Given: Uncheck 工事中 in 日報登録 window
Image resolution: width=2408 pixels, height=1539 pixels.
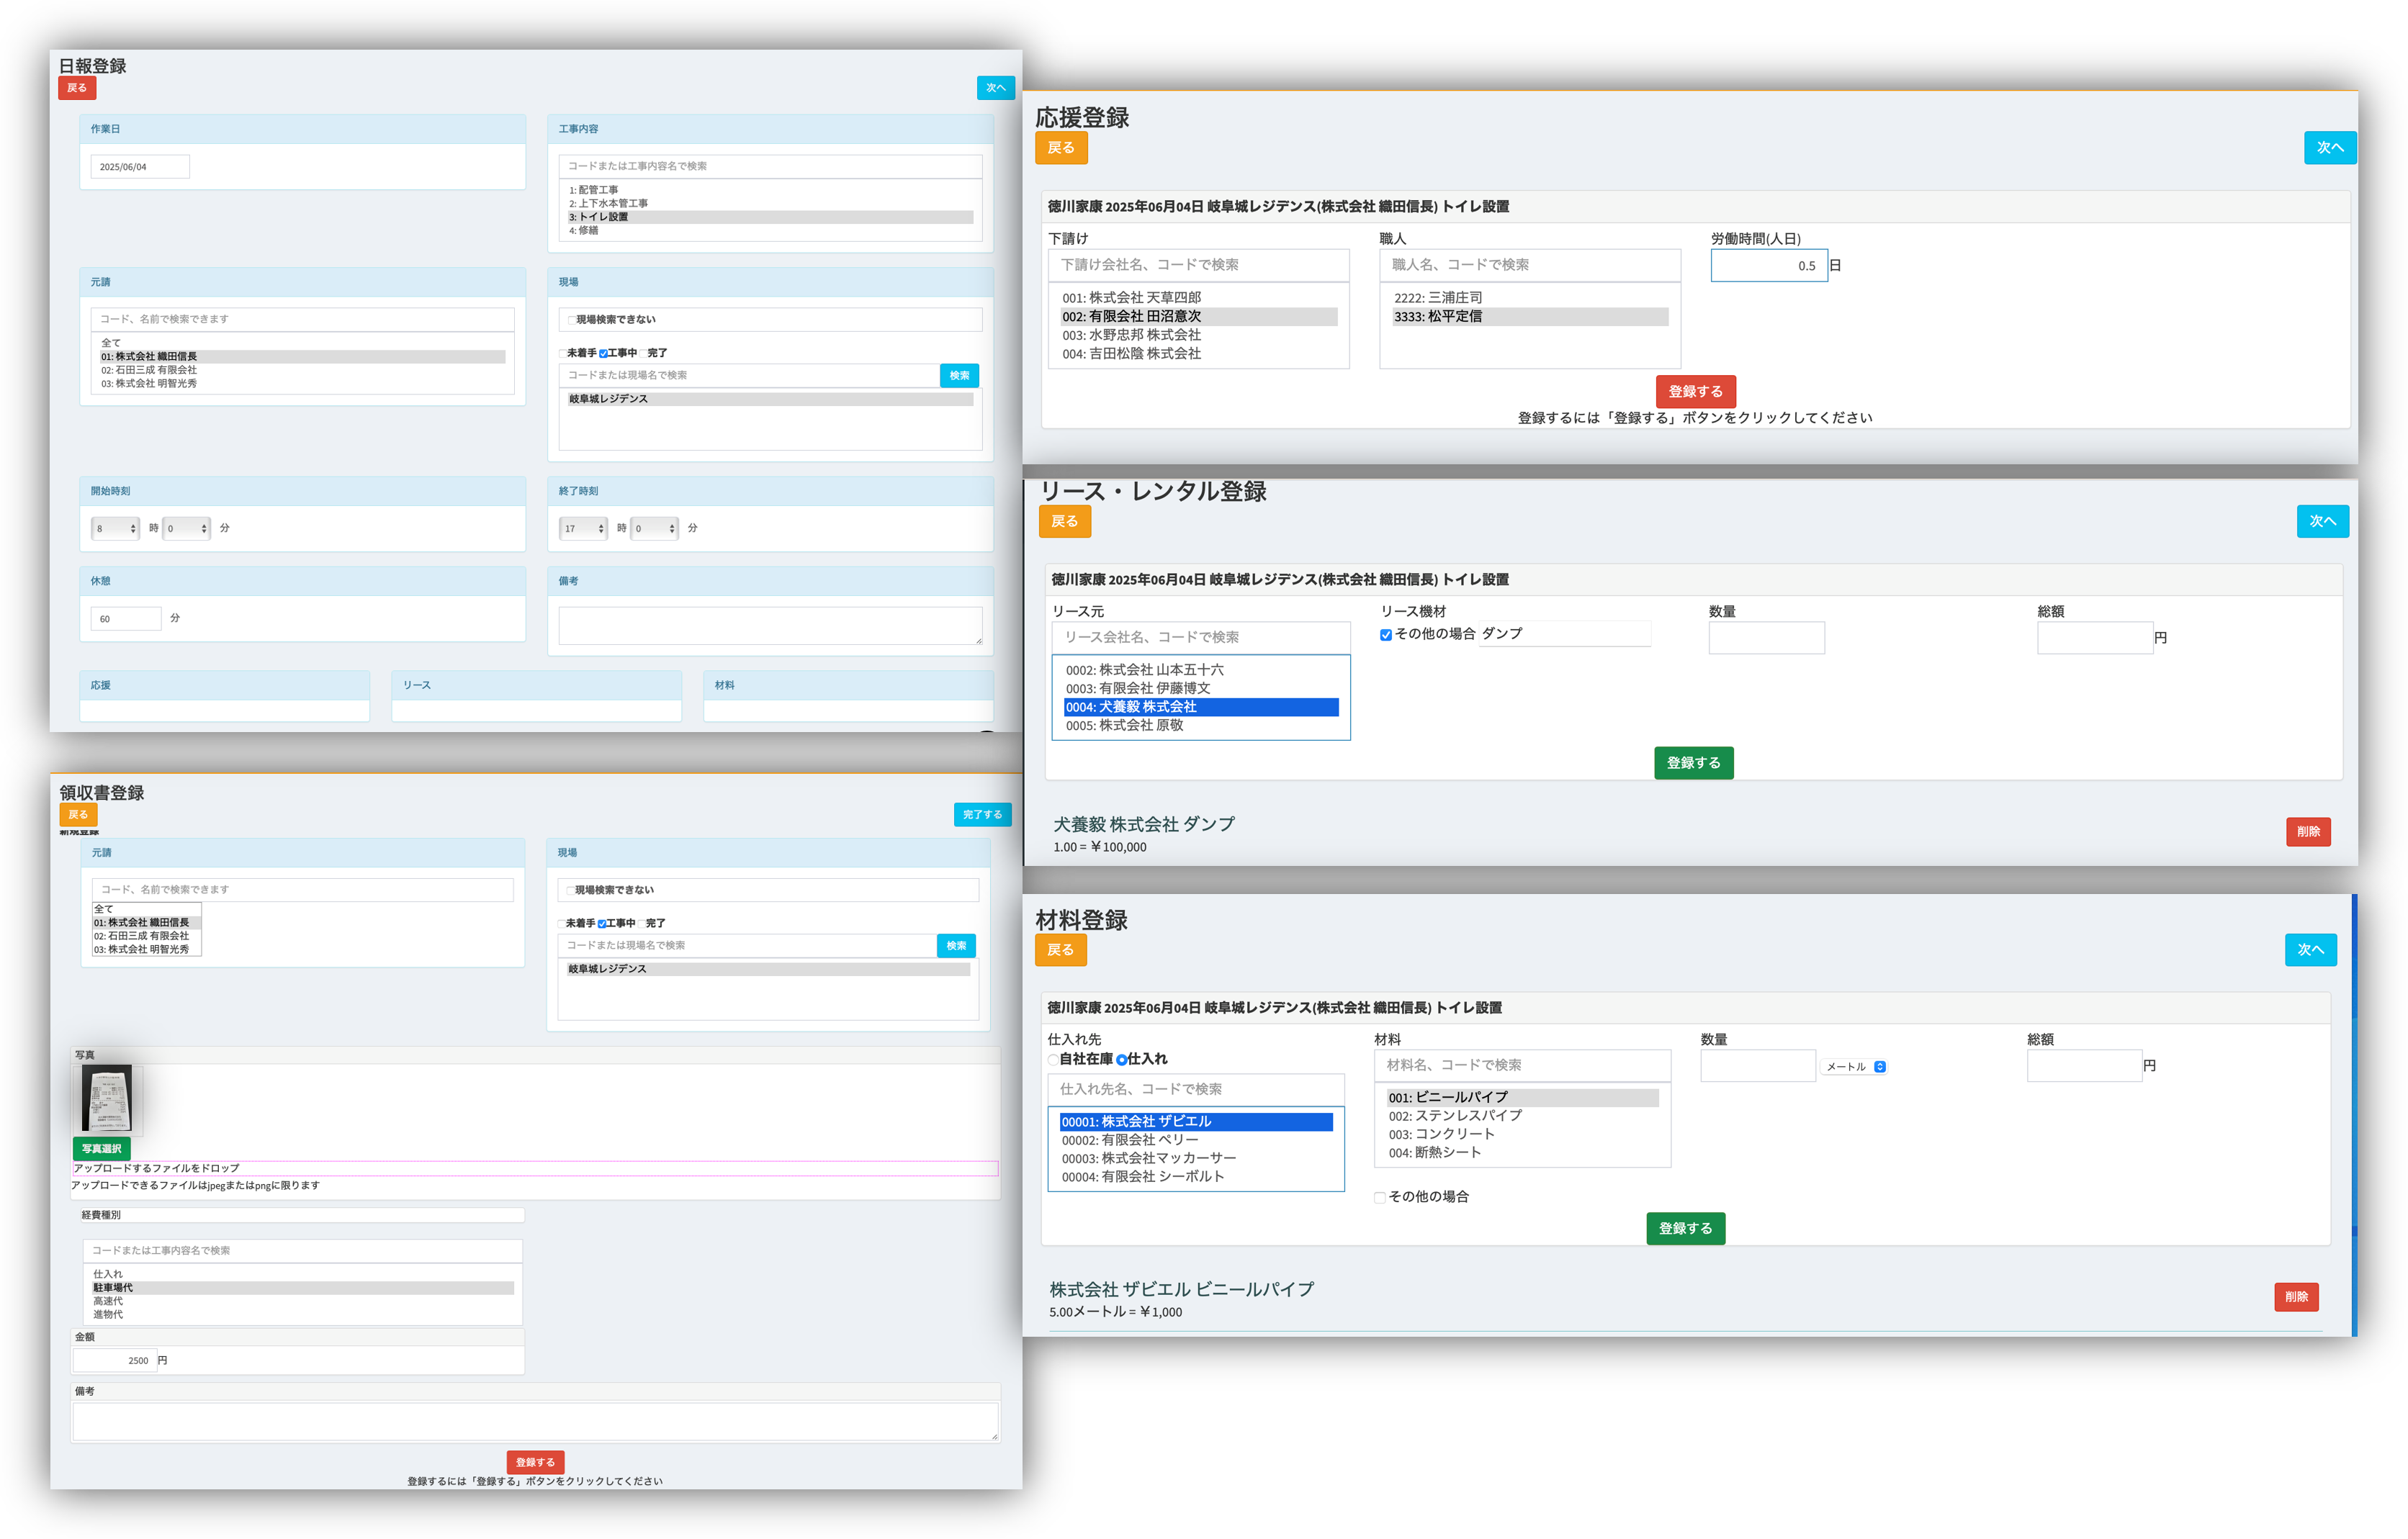Looking at the screenshot, I should (603, 353).
